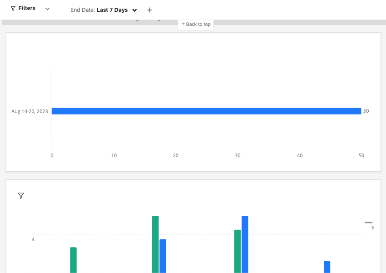Select the Aug 14-20, 2023 row label
Screen dimensions: 386x273
pyautogui.click(x=30, y=111)
